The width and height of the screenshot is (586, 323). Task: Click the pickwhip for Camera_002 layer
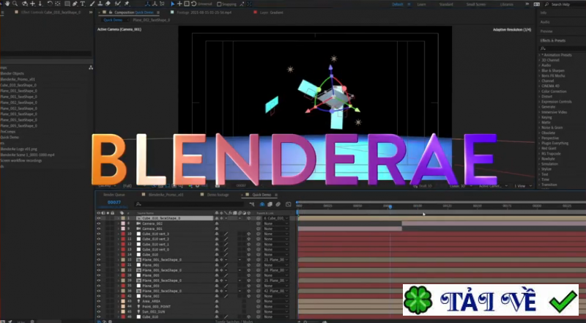pos(259,223)
